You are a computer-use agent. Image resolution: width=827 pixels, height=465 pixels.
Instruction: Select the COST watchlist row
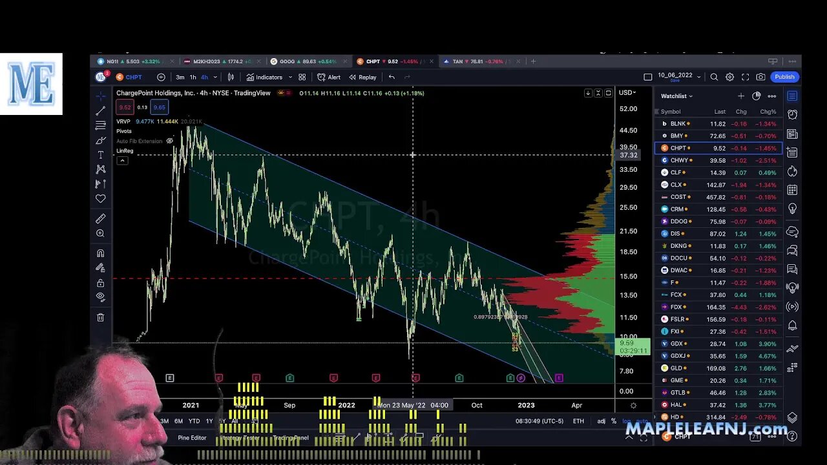(x=718, y=197)
